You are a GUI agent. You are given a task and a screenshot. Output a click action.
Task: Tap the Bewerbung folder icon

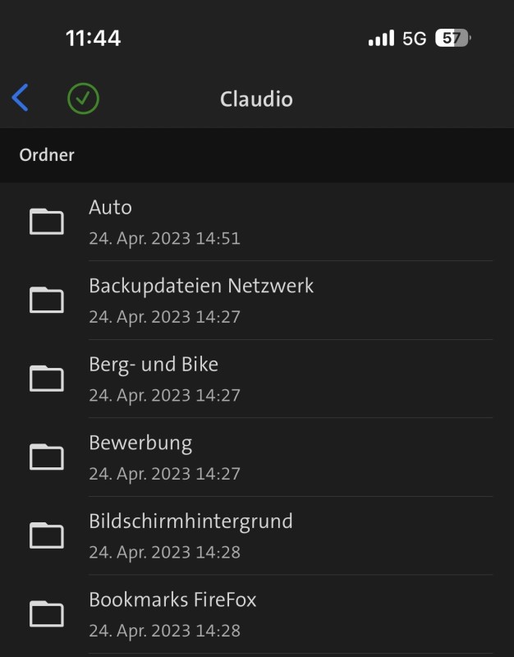(47, 457)
